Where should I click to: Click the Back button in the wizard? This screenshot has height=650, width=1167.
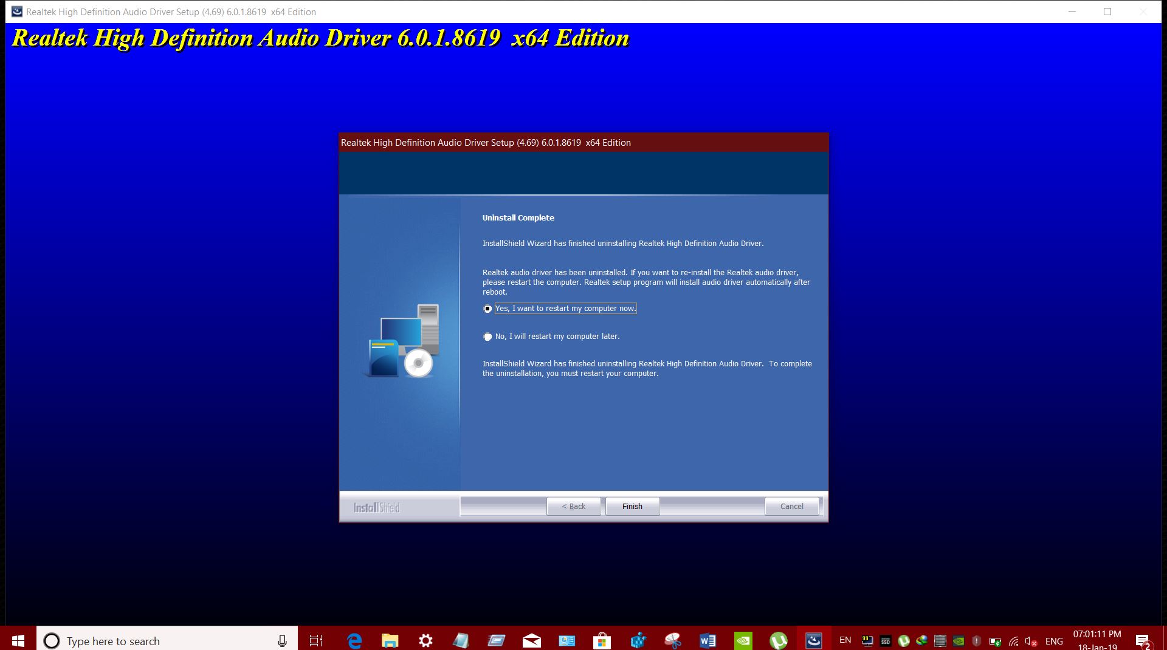point(573,506)
